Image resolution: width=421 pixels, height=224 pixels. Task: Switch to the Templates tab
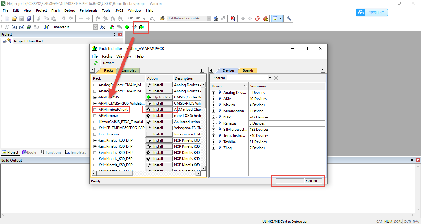pyautogui.click(x=76, y=152)
